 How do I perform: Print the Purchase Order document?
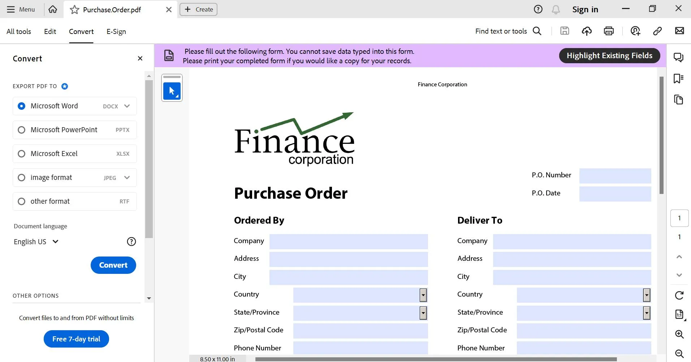(x=609, y=31)
